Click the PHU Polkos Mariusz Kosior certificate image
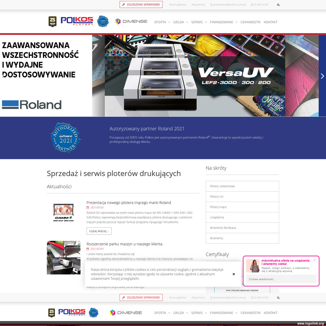This screenshot has height=326, width=326. (x=242, y=290)
